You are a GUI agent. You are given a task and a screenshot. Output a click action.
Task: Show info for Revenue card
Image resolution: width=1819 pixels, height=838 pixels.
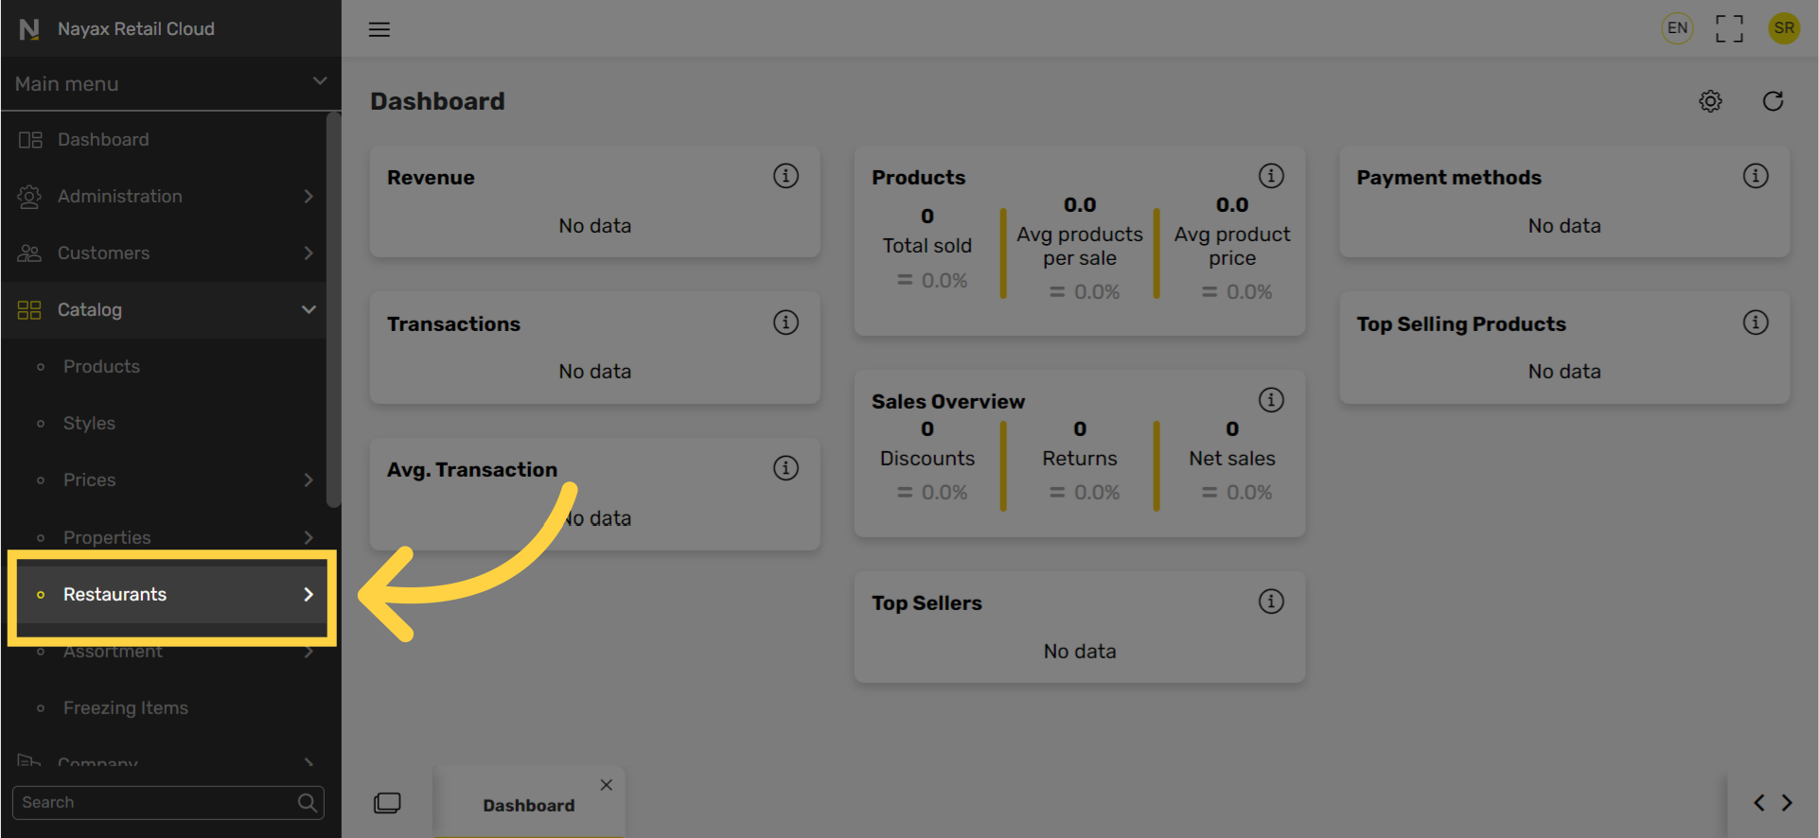[786, 176]
